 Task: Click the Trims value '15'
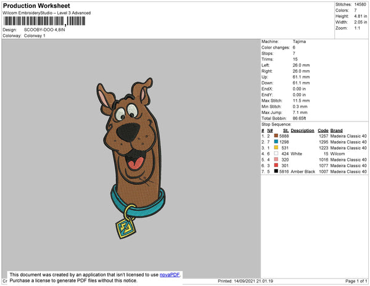[x=295, y=59]
